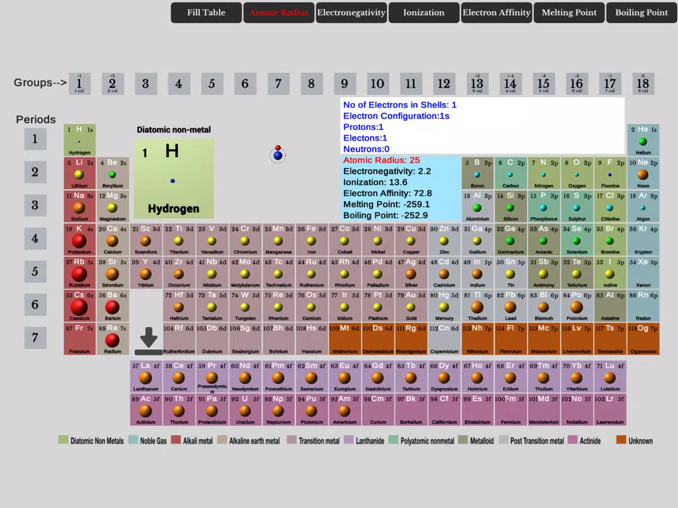The height and width of the screenshot is (508, 678).
Task: Click the Post Transition metal legend label
Action: pyautogui.click(x=537, y=441)
